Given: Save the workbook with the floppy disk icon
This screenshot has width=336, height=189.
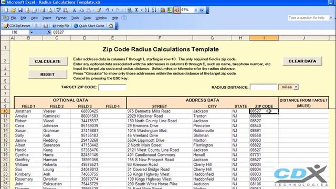Looking at the screenshot, I should [20, 10].
